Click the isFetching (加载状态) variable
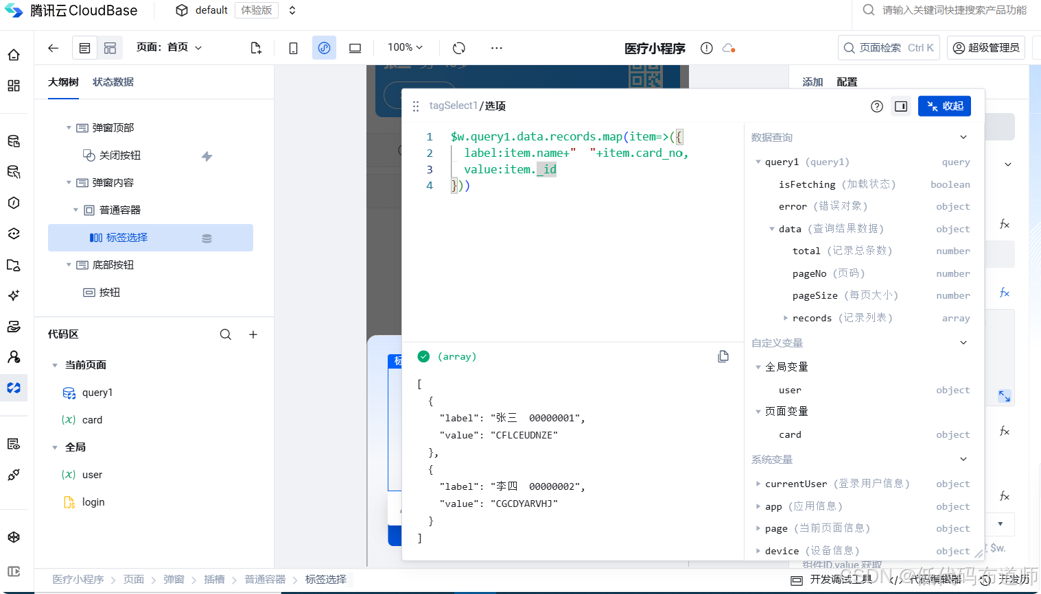 (837, 184)
